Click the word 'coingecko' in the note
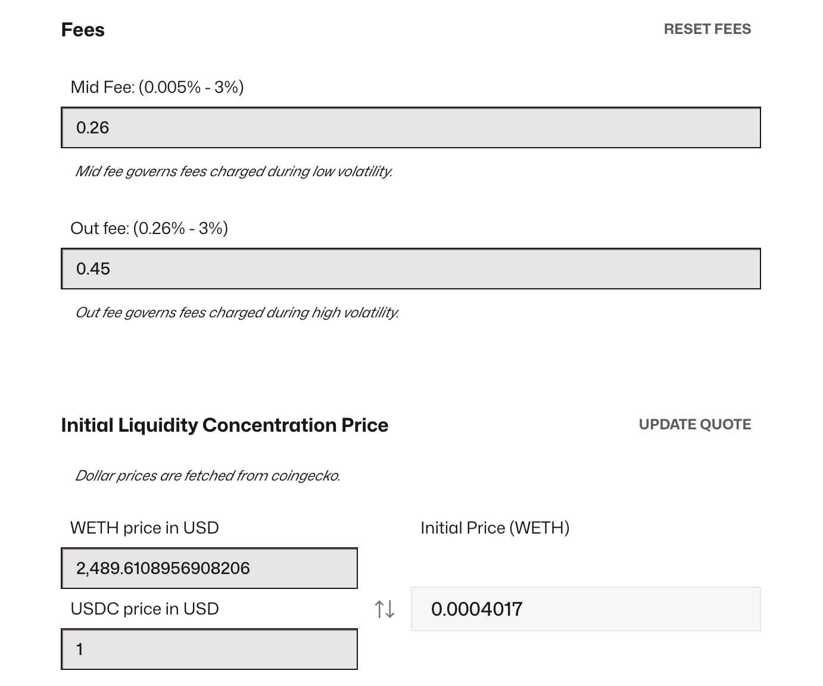 coord(304,476)
